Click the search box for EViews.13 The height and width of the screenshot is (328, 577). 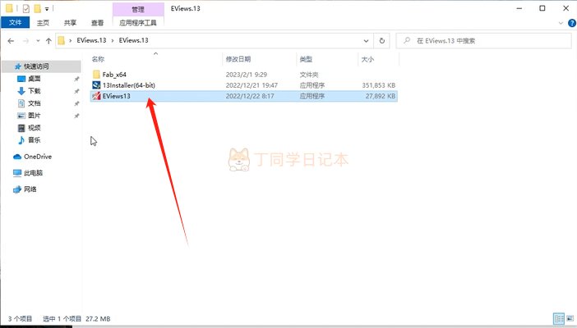click(483, 41)
